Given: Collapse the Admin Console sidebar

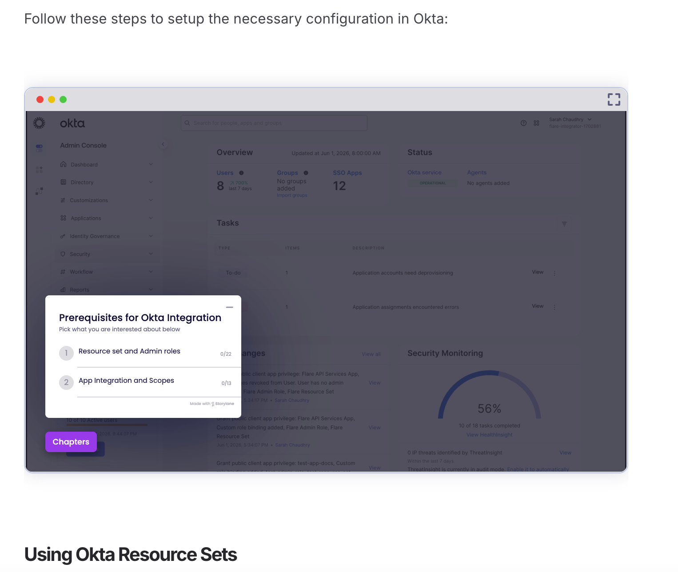Looking at the screenshot, I should pos(163,144).
